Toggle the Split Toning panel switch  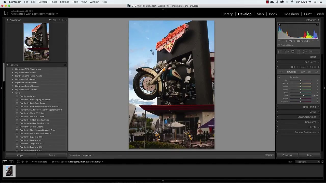277,107
